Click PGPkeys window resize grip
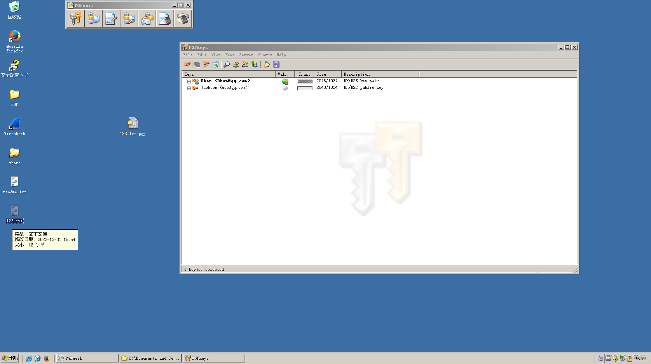Viewport: 651px width, 364px height. (x=576, y=270)
